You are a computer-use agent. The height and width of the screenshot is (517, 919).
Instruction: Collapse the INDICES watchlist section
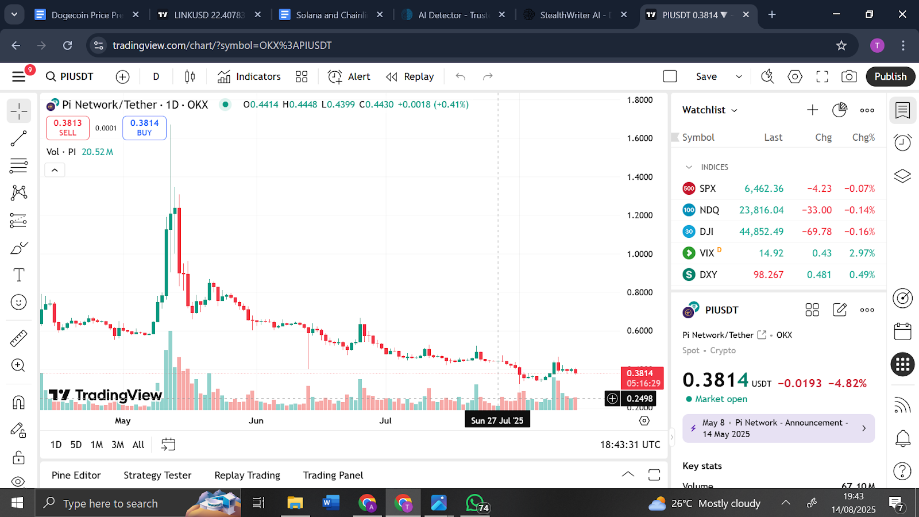tap(689, 167)
